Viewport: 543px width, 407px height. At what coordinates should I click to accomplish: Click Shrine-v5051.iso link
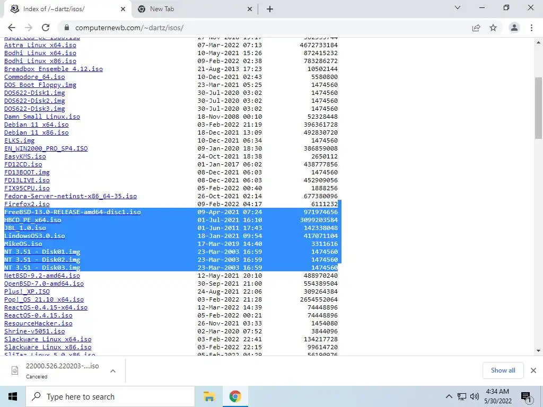[34, 332]
